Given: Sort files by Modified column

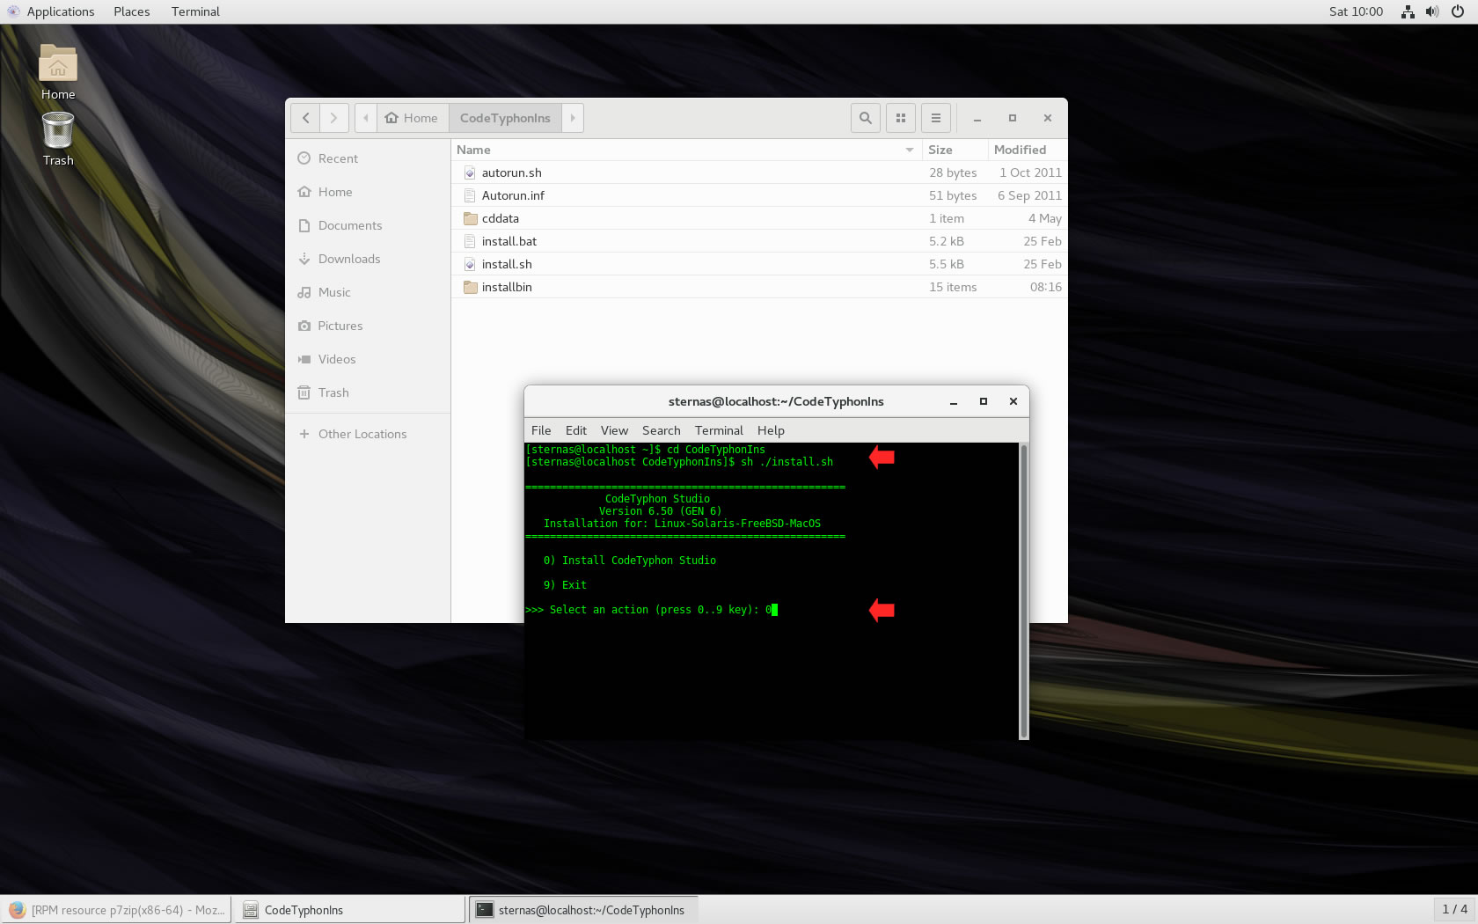Looking at the screenshot, I should tap(1028, 150).
